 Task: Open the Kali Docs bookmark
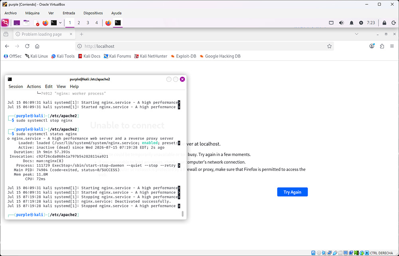coord(89,56)
